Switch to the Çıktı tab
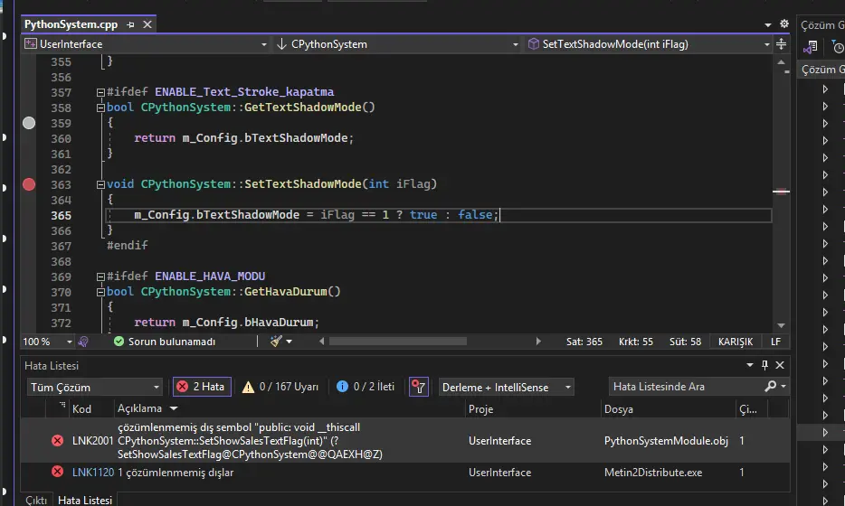The width and height of the screenshot is (845, 506). click(36, 500)
